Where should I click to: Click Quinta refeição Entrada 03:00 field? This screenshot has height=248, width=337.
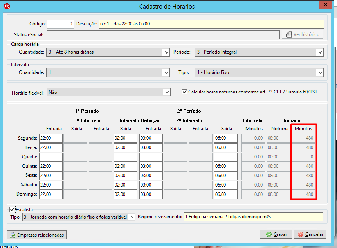(151, 166)
